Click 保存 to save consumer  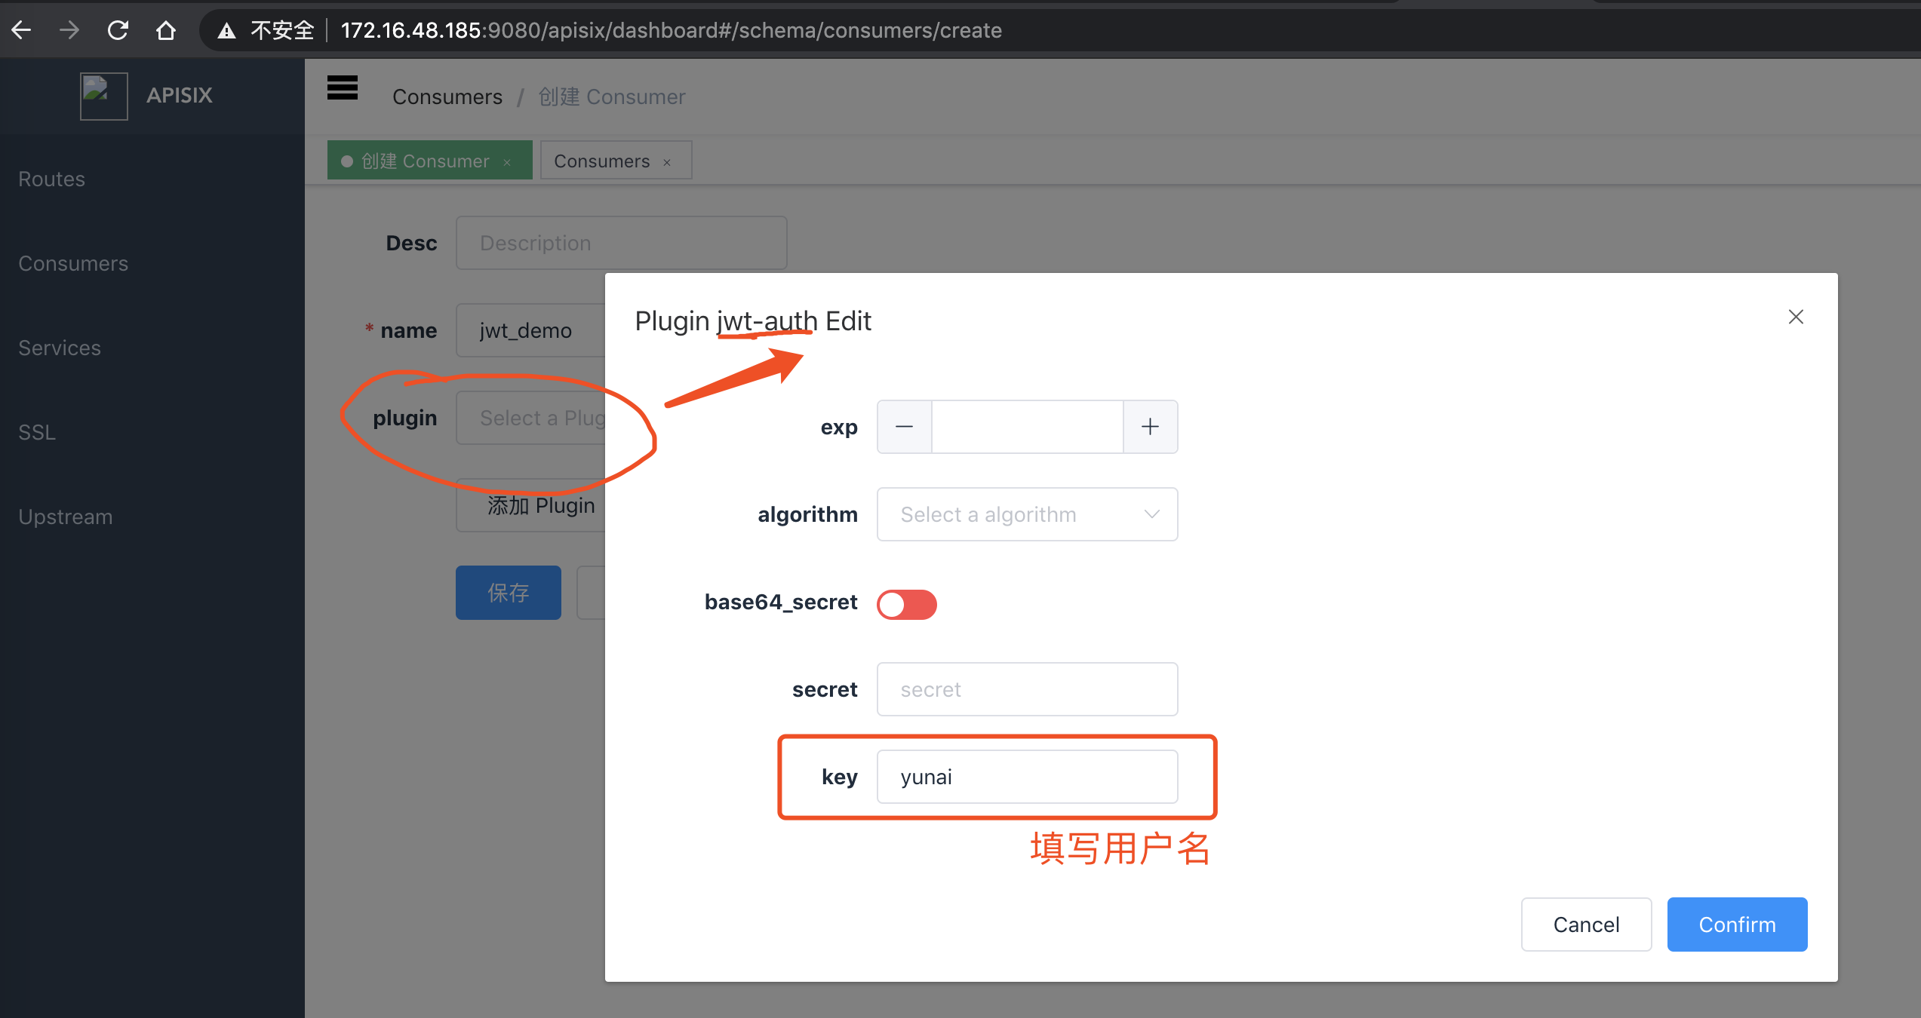point(507,593)
